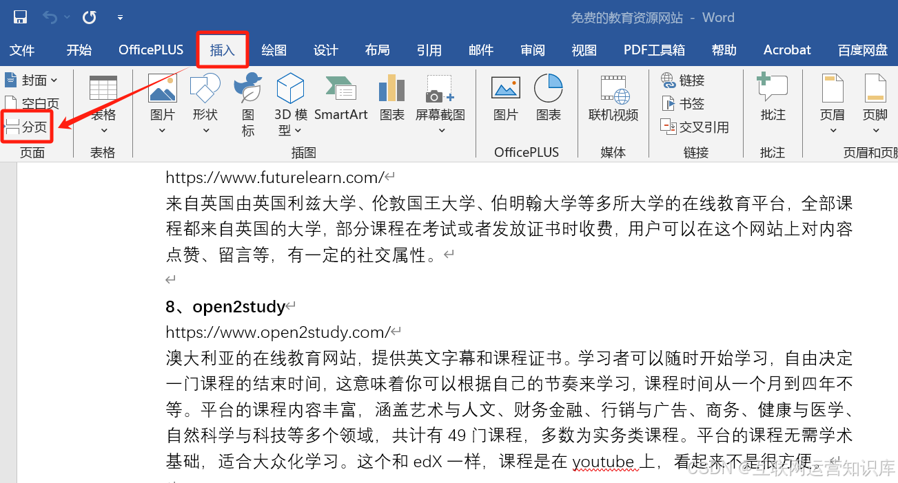
Task: Click the open2study.com URL text
Action: tap(278, 332)
